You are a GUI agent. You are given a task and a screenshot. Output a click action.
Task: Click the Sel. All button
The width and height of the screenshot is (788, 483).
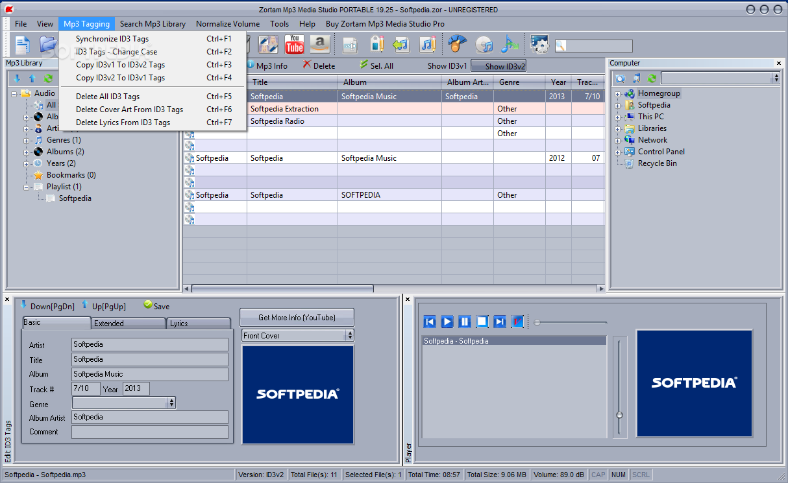[x=376, y=65]
